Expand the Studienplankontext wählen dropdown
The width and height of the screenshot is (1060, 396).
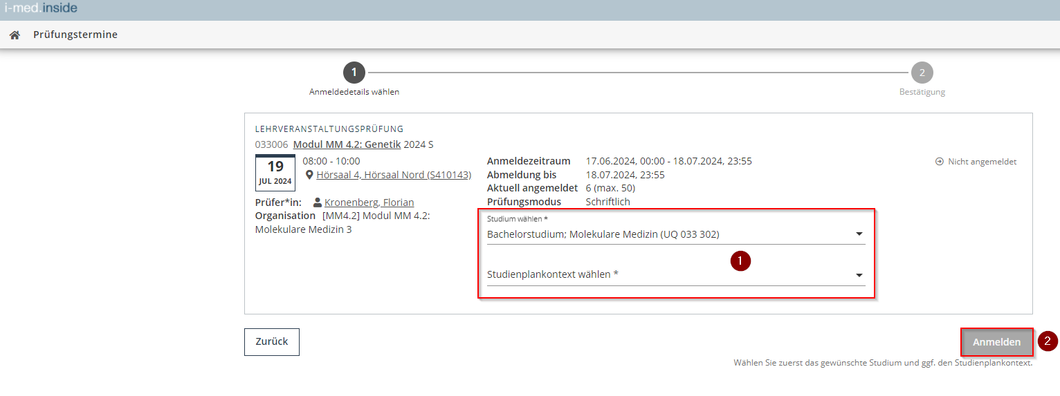click(x=676, y=274)
